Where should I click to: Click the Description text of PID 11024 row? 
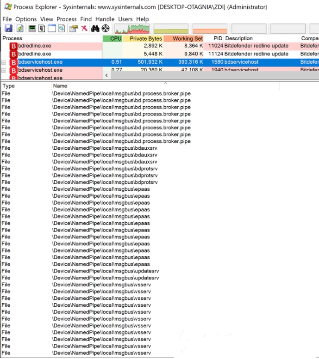(256, 46)
